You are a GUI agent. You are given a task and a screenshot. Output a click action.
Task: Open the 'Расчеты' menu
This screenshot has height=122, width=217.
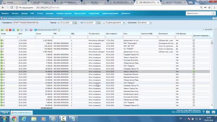tap(15, 14)
